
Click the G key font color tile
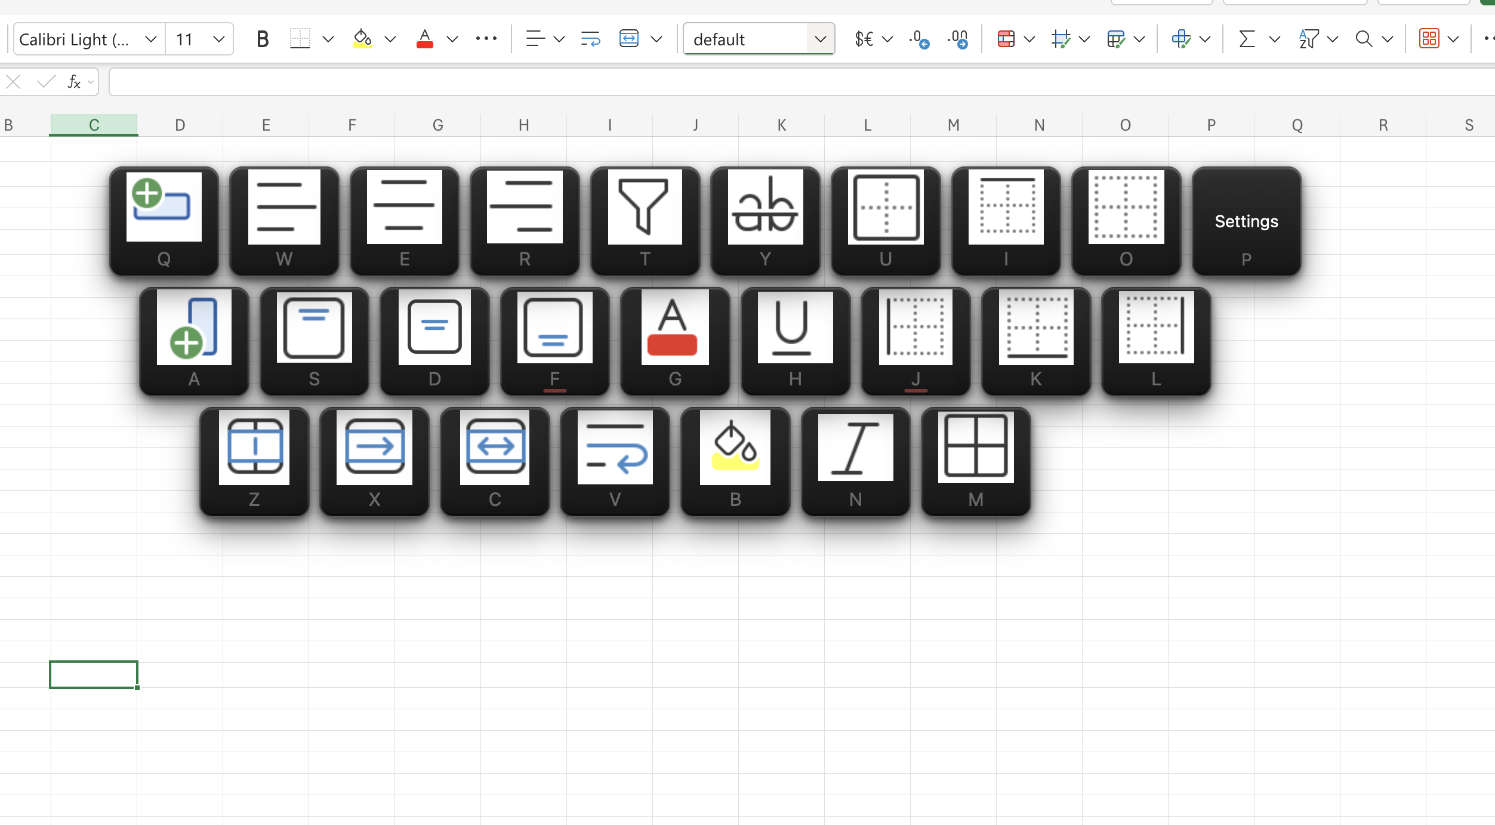click(675, 341)
